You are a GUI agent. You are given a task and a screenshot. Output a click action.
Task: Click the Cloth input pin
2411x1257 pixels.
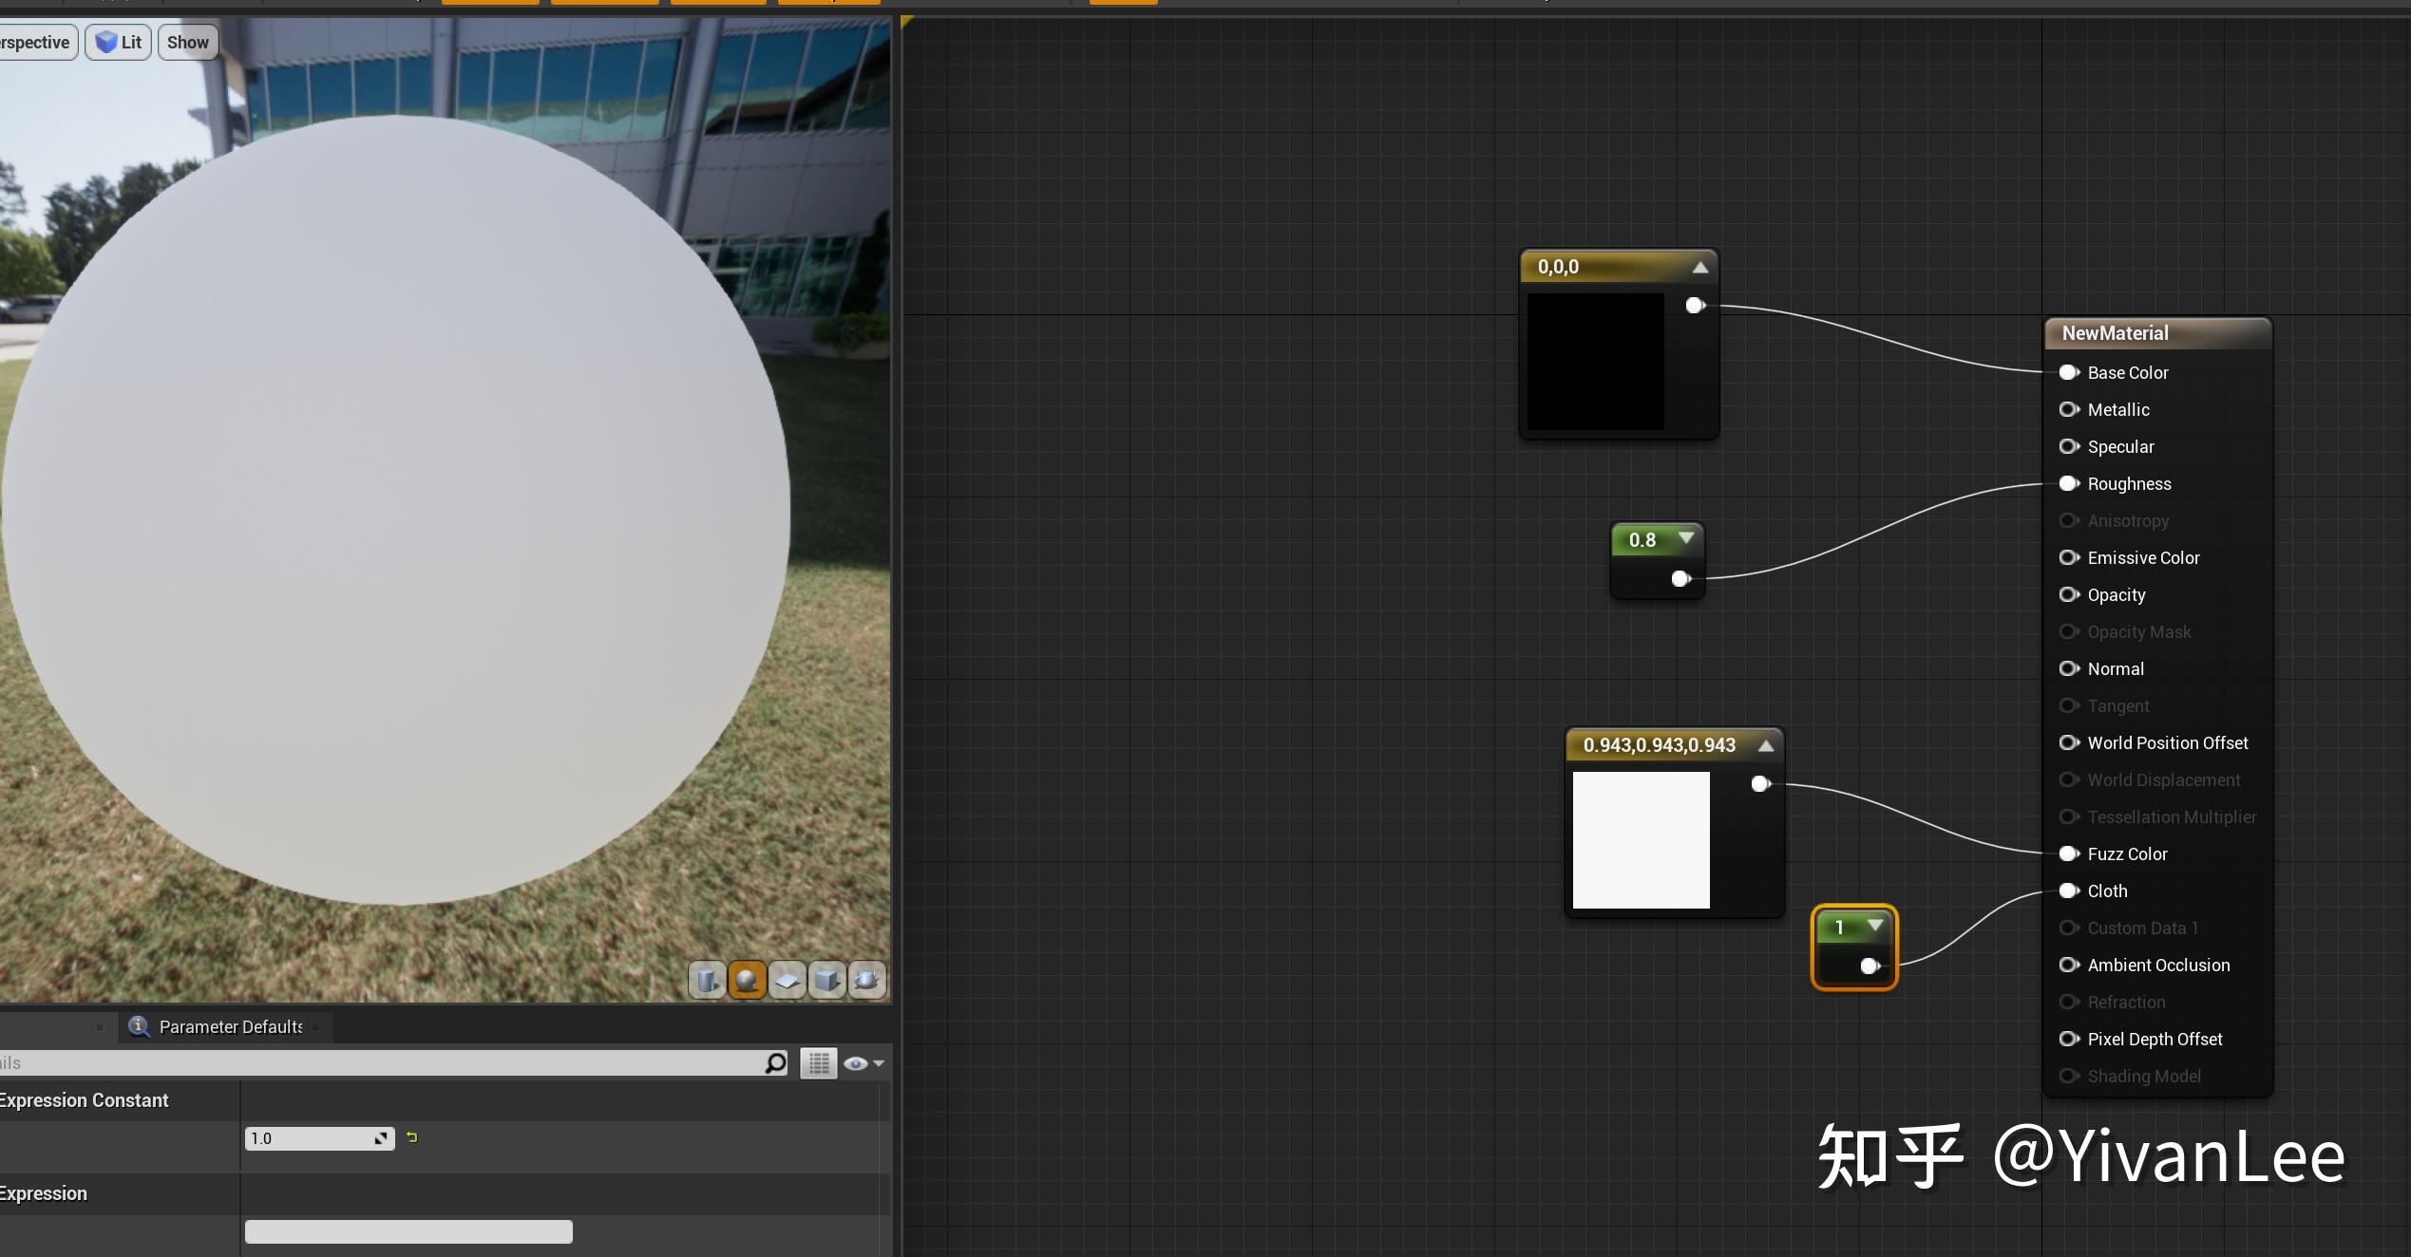pos(2068,891)
